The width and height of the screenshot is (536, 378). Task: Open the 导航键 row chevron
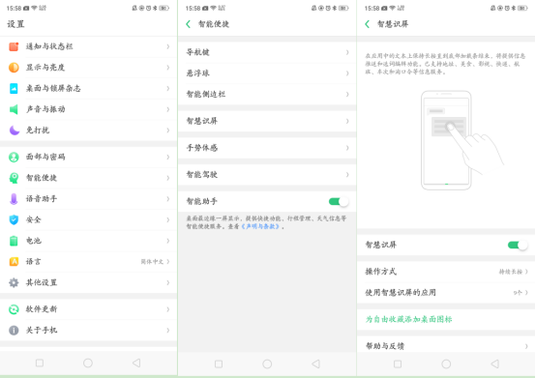347,52
